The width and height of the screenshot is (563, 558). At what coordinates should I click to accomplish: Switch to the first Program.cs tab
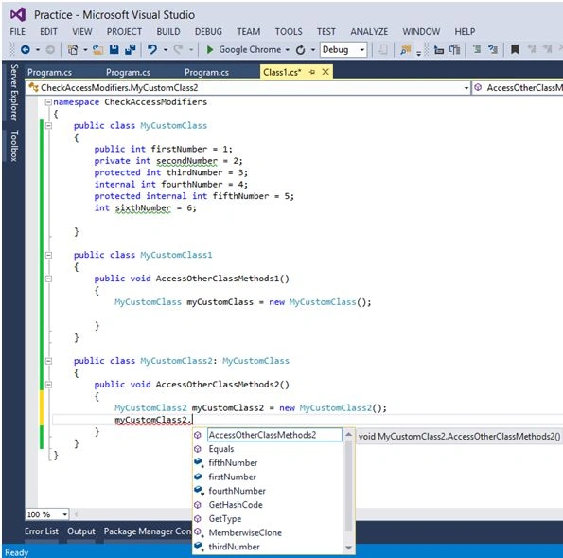[x=49, y=73]
